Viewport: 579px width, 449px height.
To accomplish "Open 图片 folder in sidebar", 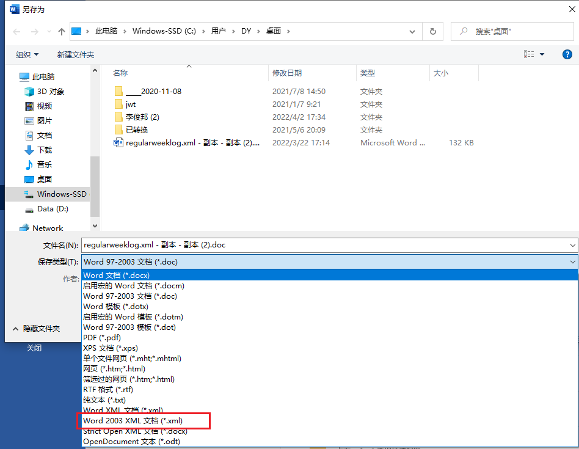I will [x=38, y=121].
